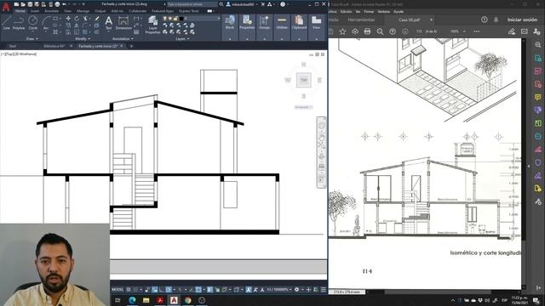This screenshot has width=545, height=306.
Task: Choose the Dimension tool
Action: coord(123,23)
